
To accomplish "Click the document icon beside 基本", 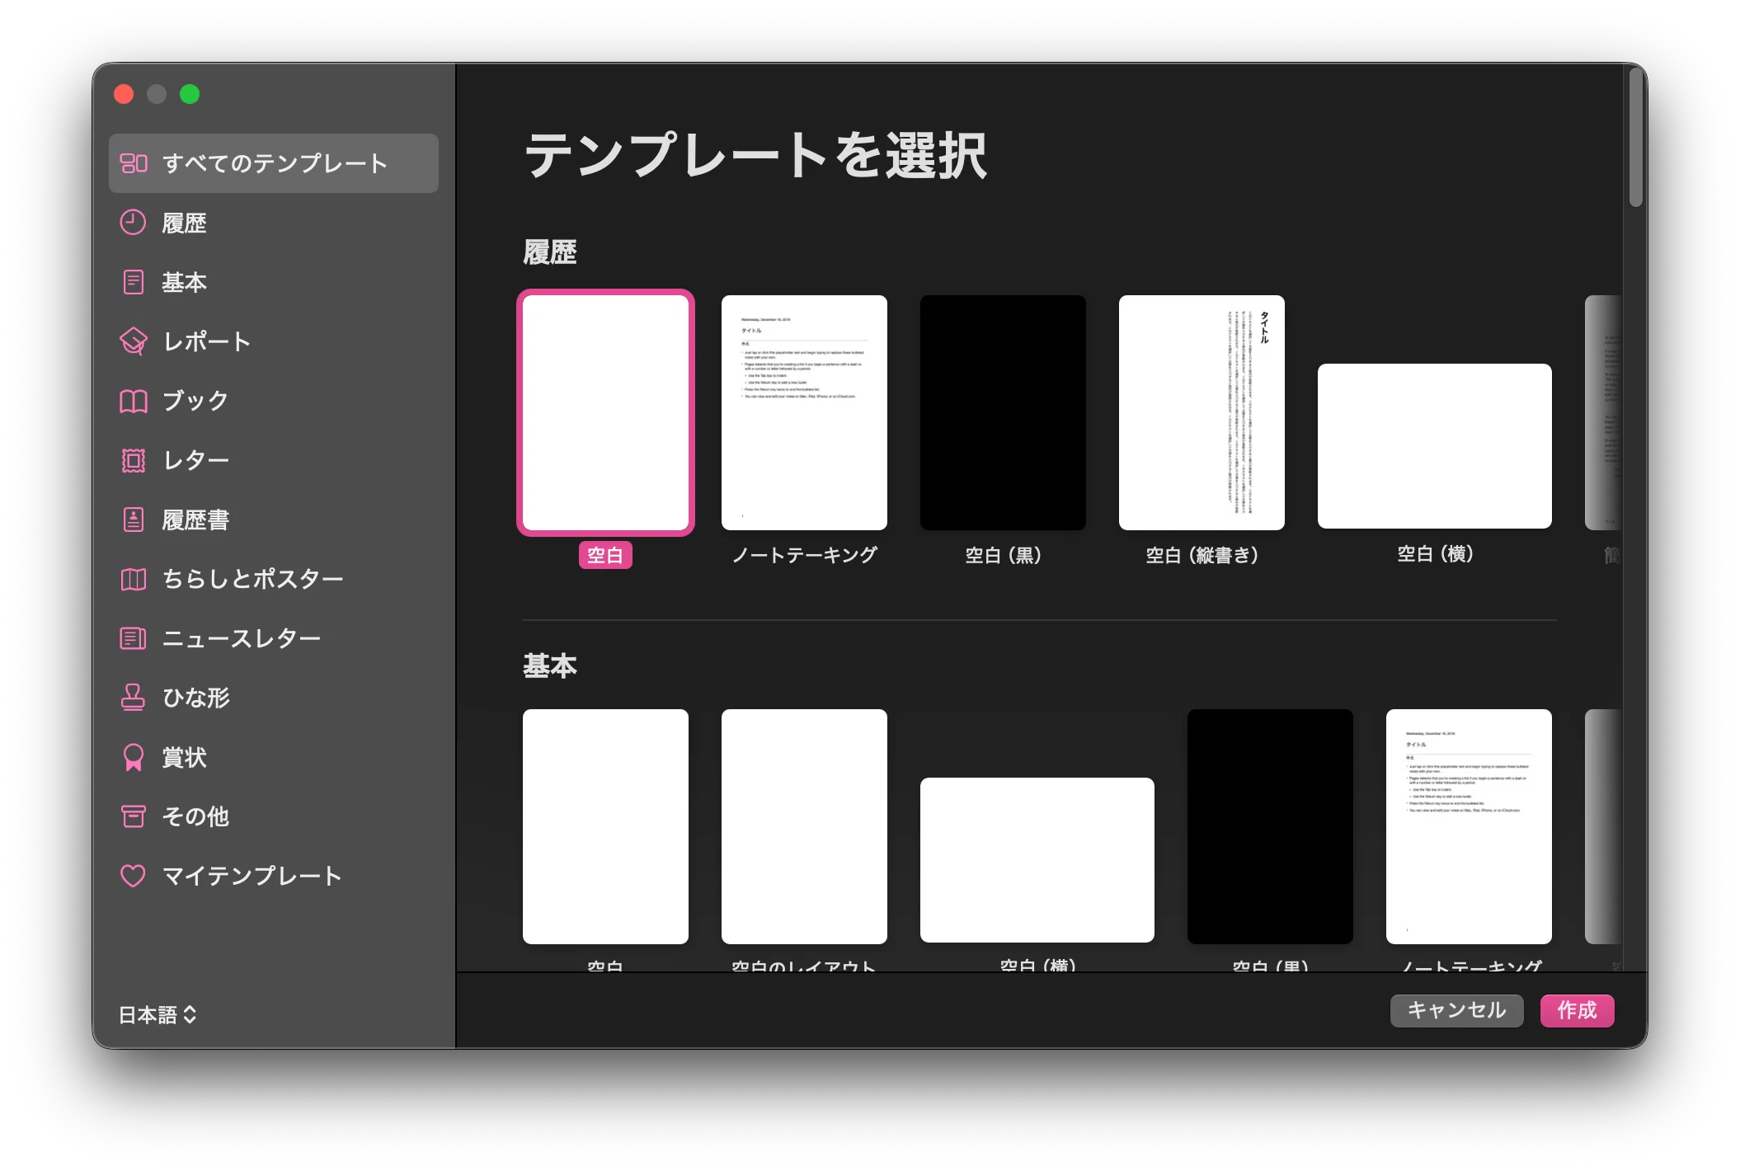I will (x=133, y=282).
